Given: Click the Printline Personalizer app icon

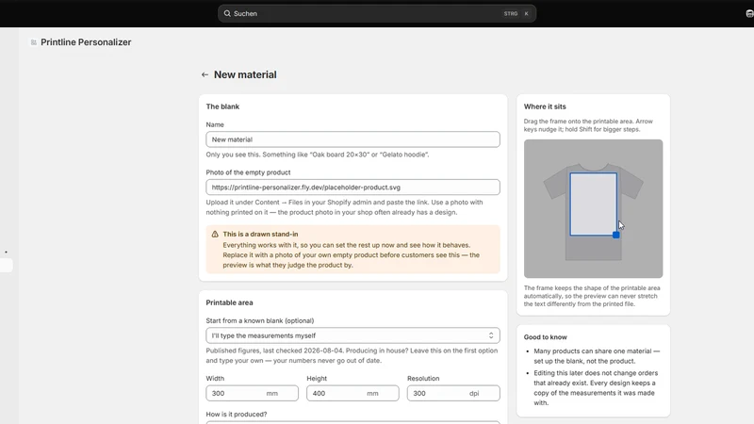Looking at the screenshot, I should (34, 42).
